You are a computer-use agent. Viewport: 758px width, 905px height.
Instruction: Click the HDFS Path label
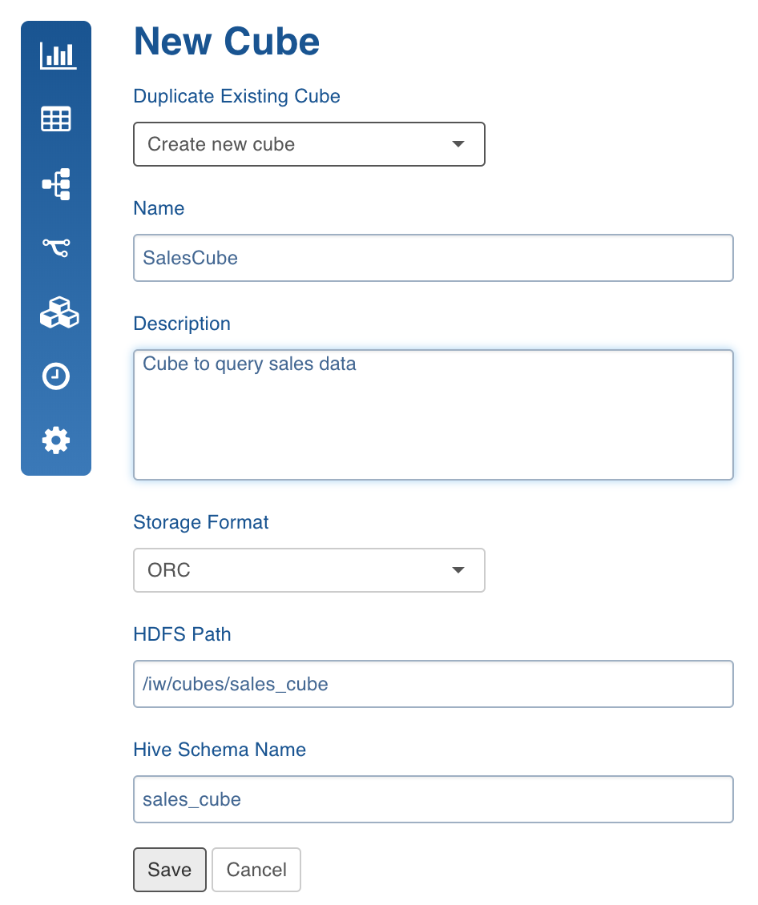click(x=182, y=634)
